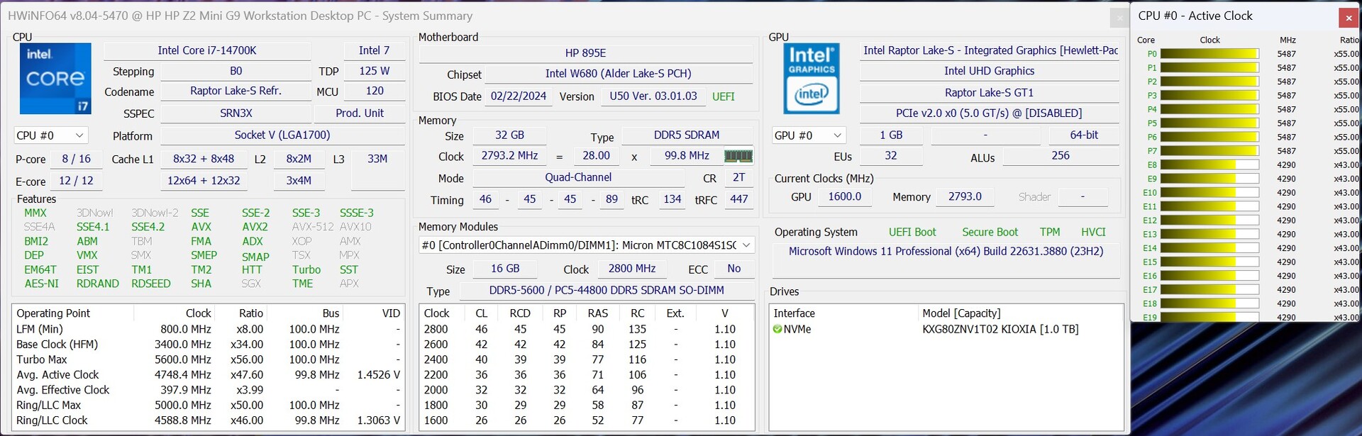Click the E8 core clock bar
Image resolution: width=1362 pixels, height=436 pixels.
(x=1209, y=164)
